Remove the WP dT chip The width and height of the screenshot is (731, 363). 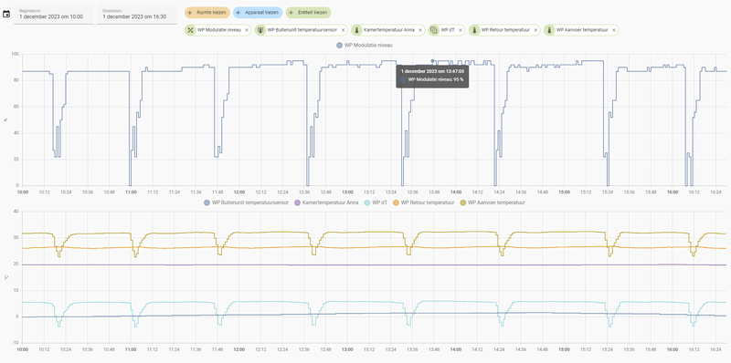(x=460, y=30)
